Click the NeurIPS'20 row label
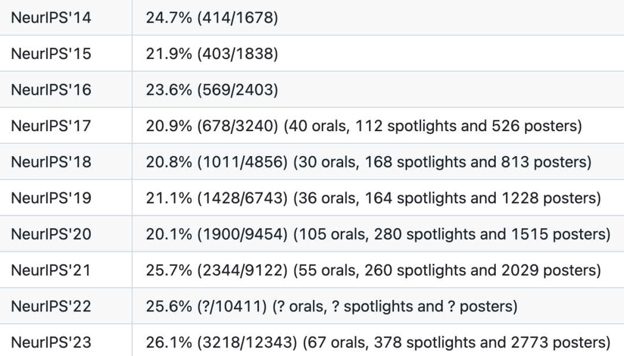 51,234
